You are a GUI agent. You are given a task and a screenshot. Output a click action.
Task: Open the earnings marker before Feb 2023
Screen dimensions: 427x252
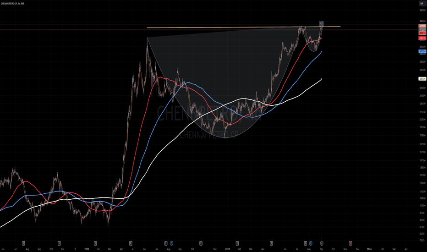pos(237,243)
